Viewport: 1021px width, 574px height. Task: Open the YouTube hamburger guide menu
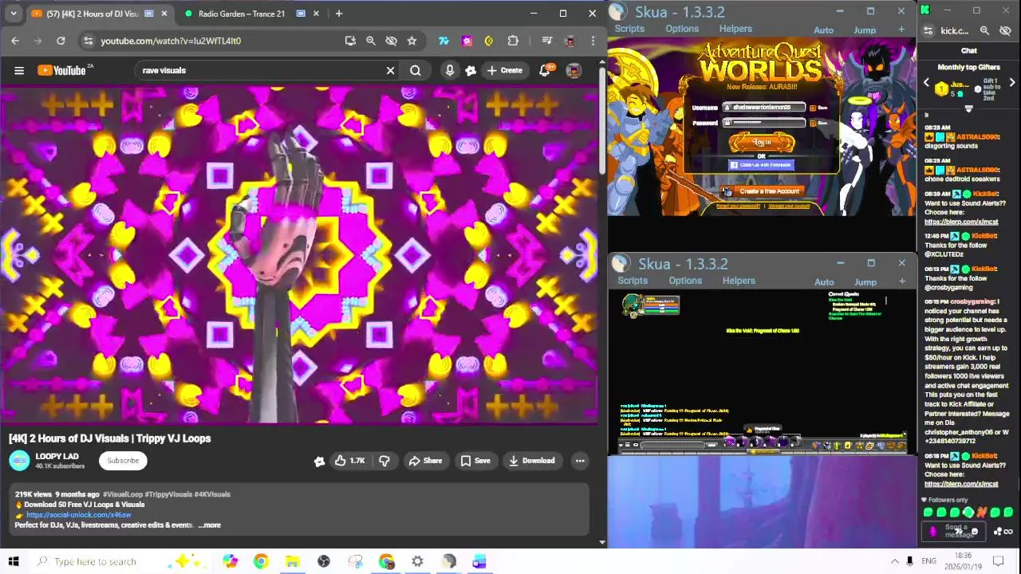tap(19, 70)
